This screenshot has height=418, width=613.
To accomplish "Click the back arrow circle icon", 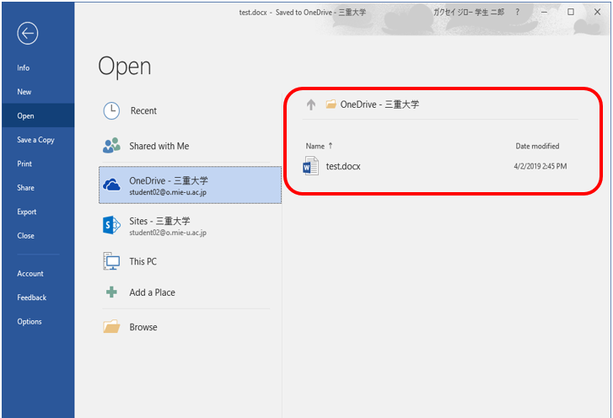I will (27, 34).
